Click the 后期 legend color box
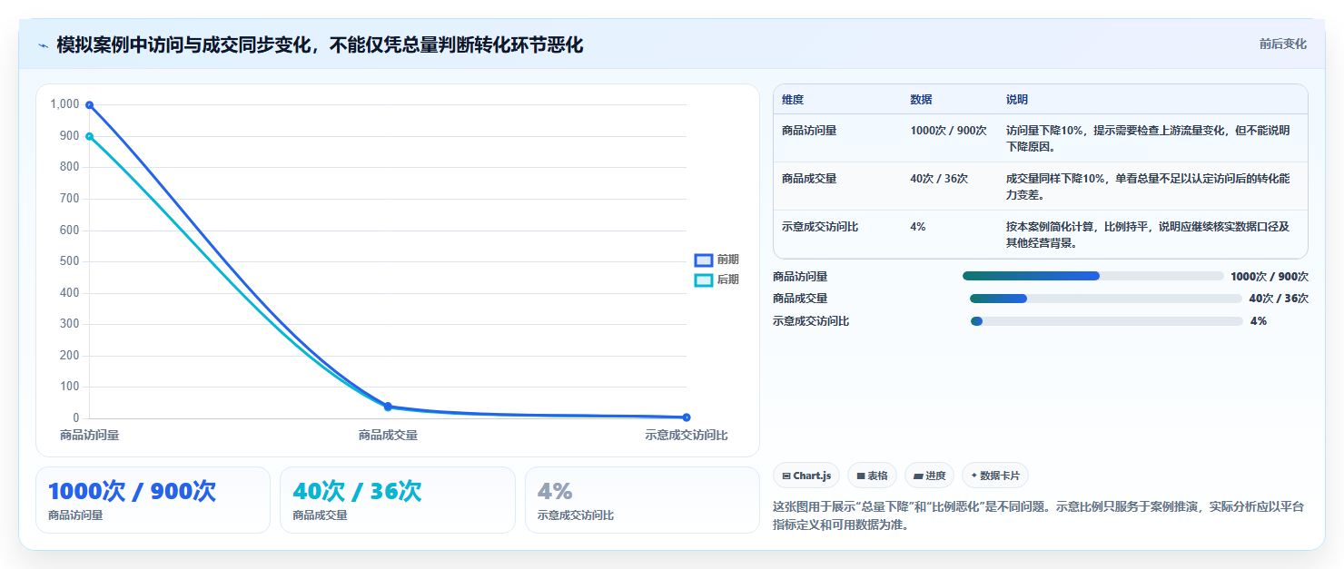The height and width of the screenshot is (569, 1344). point(704,280)
